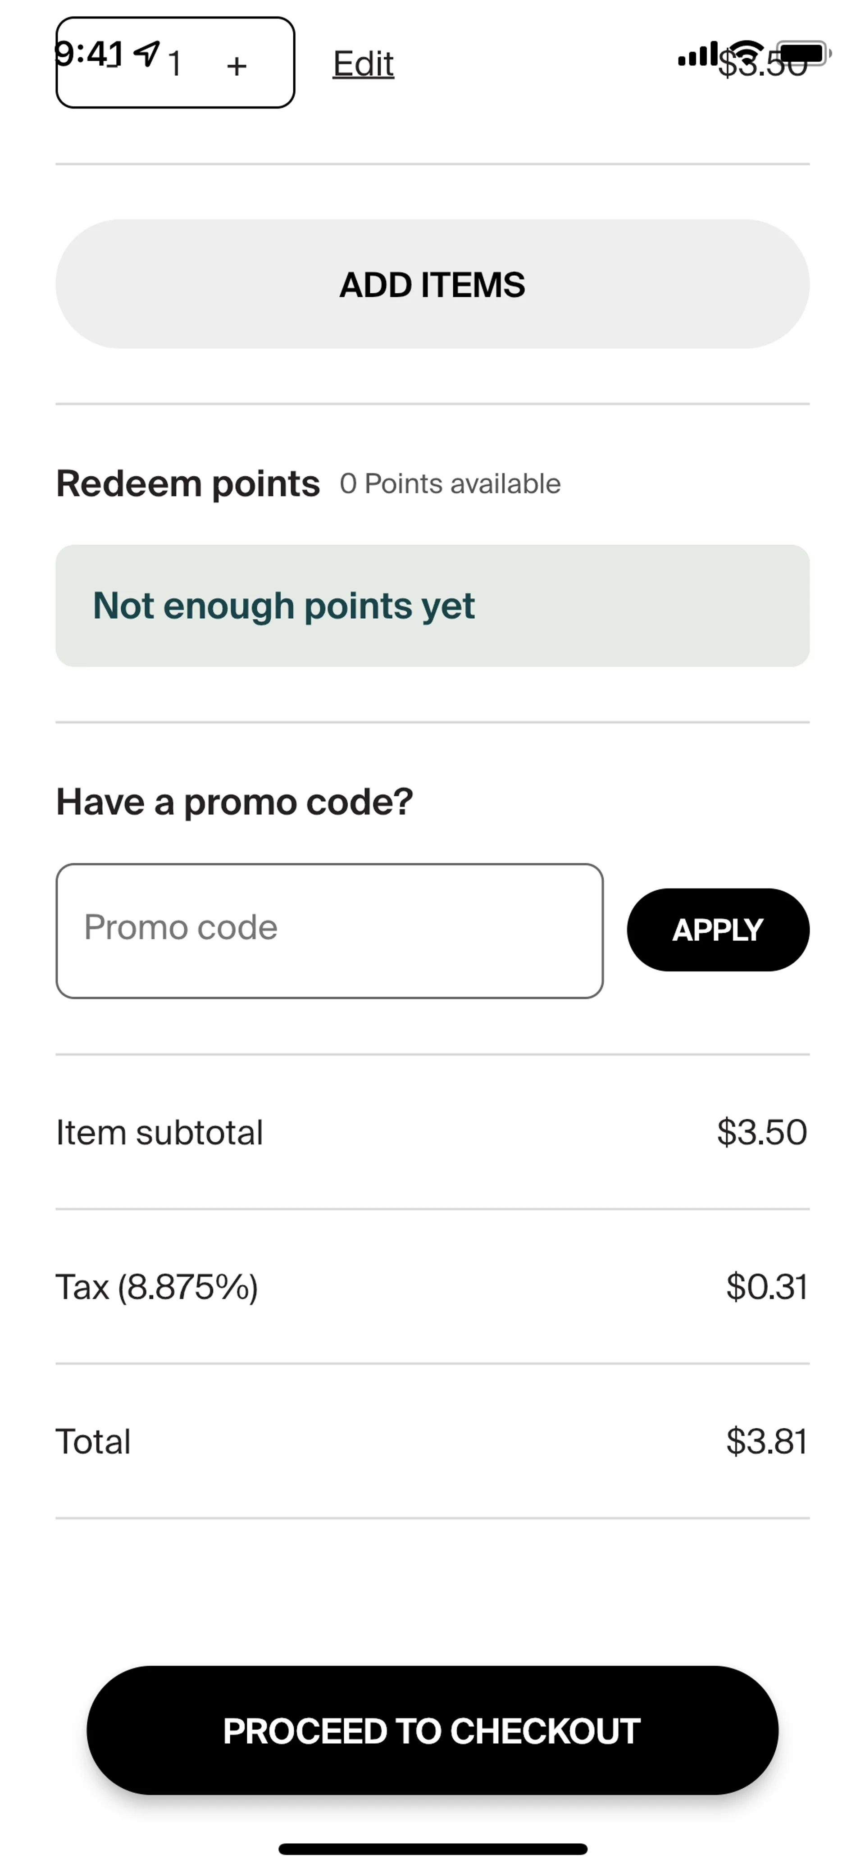Tap the Promo code input field
Screen dimensions: 865x1873
329,930
